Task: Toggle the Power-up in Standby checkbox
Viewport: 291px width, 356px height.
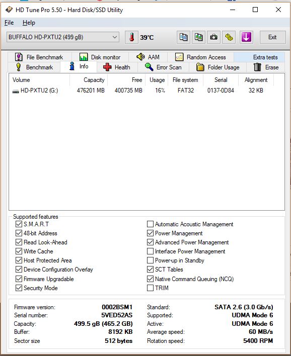Action: pos(150,260)
